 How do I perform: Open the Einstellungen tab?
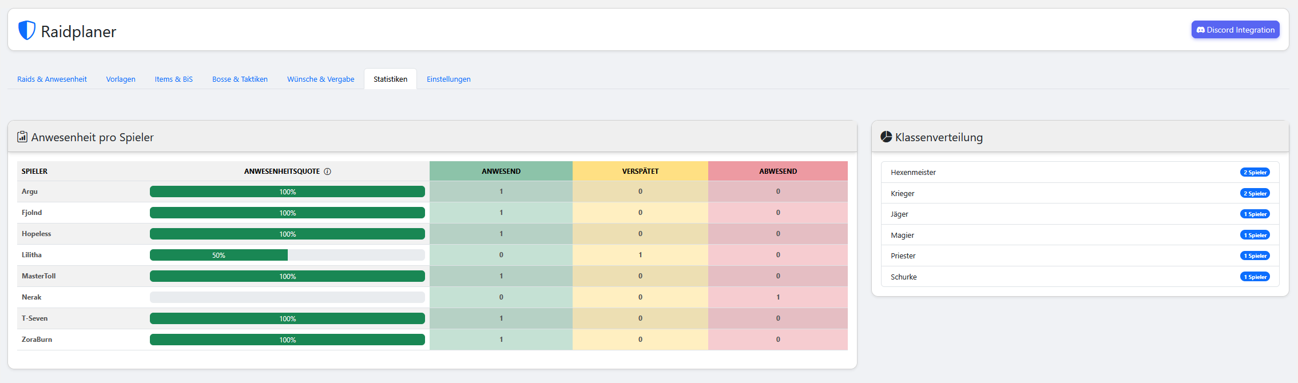point(448,79)
